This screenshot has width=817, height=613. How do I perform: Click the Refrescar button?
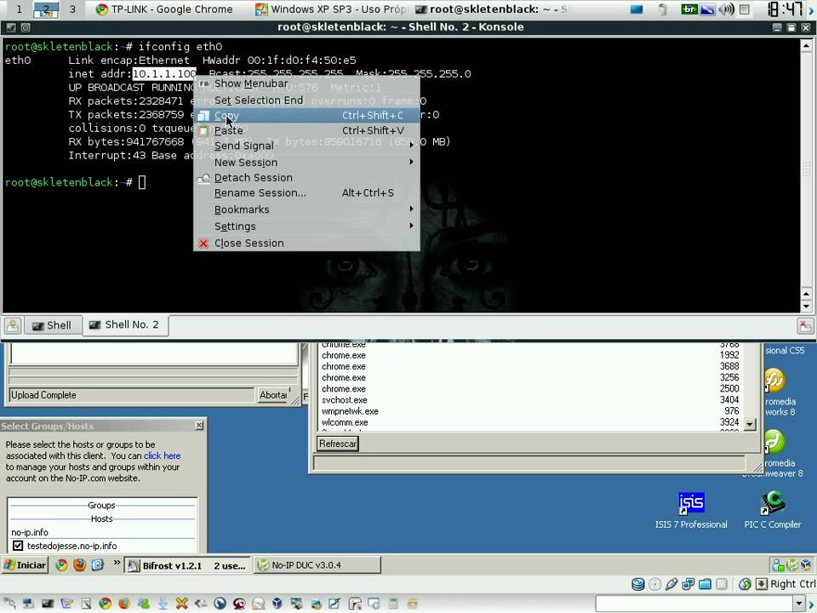point(338,444)
